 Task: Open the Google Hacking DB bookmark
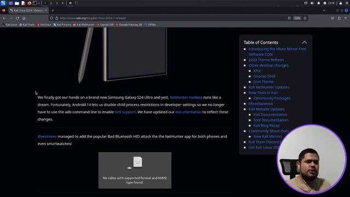tap(129, 25)
